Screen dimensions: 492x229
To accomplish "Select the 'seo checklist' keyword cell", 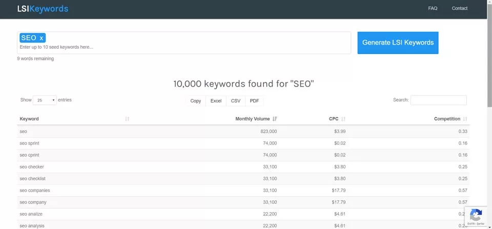I will pos(32,178).
